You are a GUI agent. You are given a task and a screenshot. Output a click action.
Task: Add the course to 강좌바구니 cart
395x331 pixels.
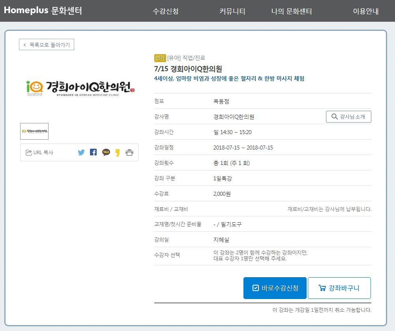point(339,288)
